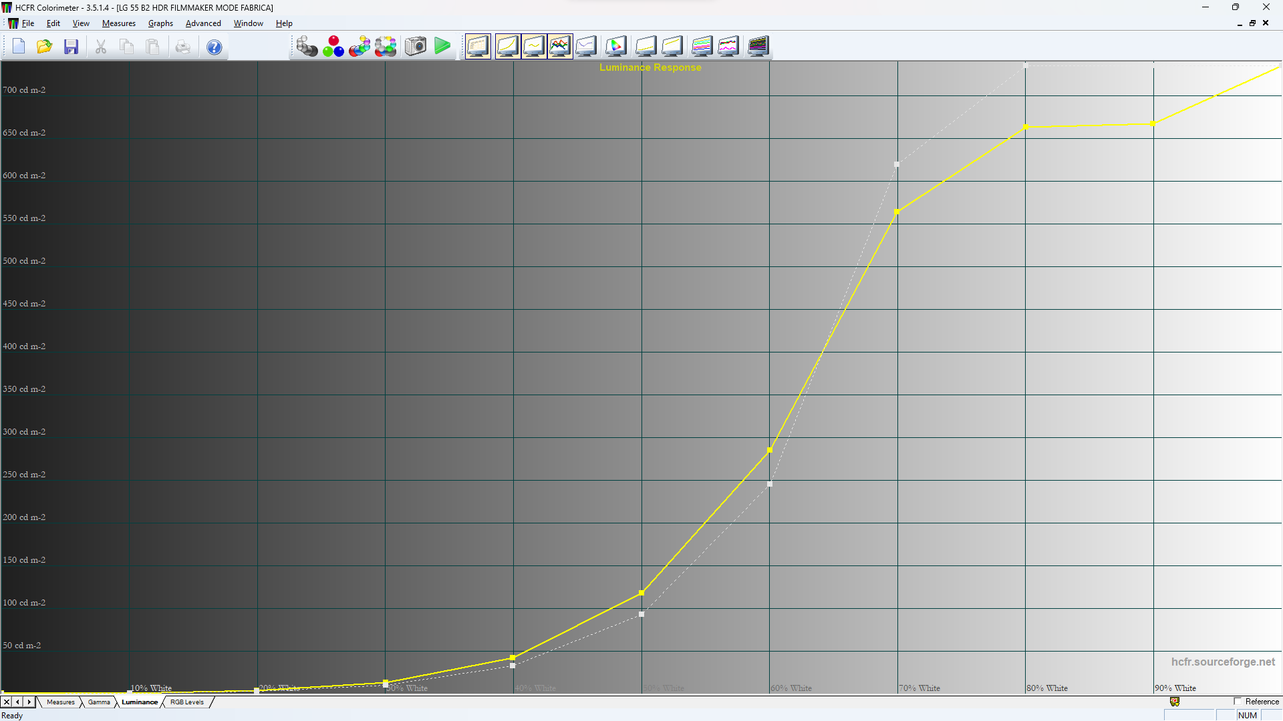The height and width of the screenshot is (721, 1283).
Task: Open the Advanced menu
Action: (x=203, y=23)
